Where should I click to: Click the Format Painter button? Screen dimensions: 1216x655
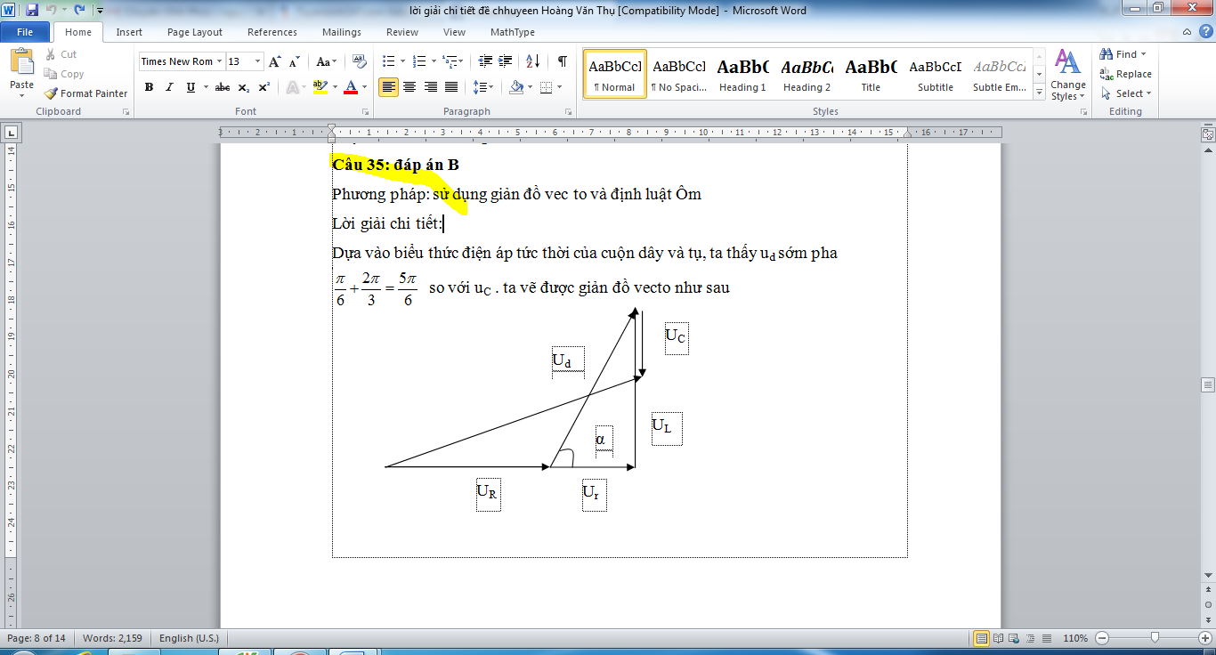pos(86,93)
